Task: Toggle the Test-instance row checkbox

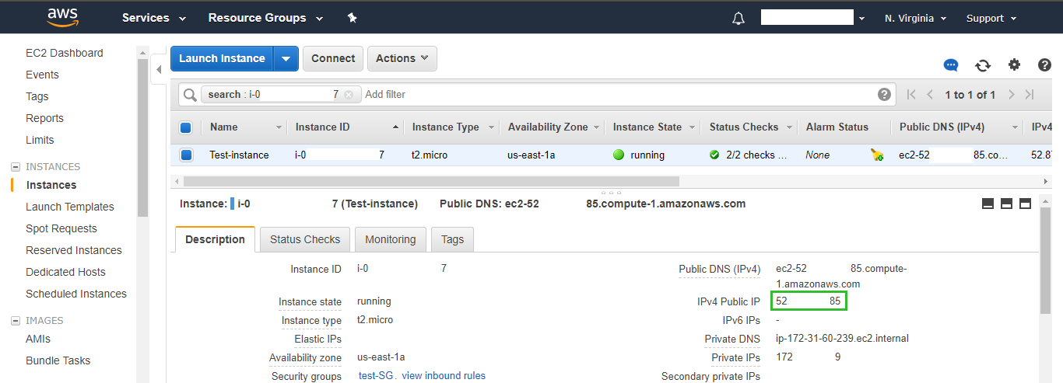Action: tap(186, 155)
